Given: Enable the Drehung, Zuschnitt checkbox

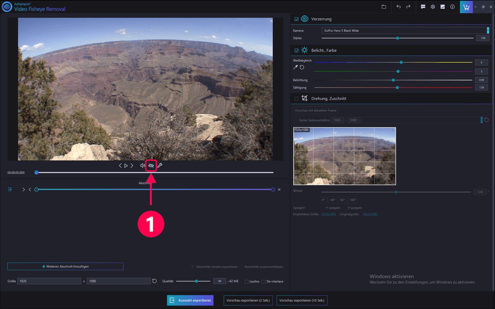Looking at the screenshot, I should click(296, 99).
